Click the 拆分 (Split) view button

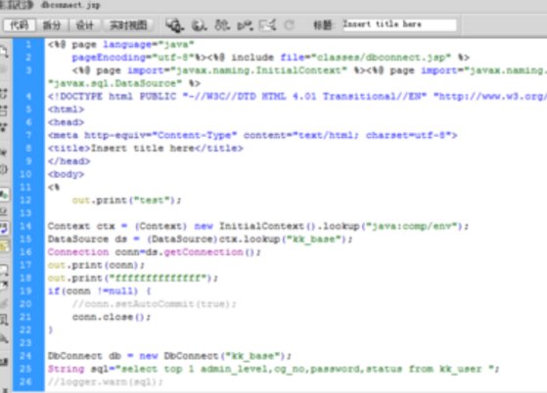52,25
